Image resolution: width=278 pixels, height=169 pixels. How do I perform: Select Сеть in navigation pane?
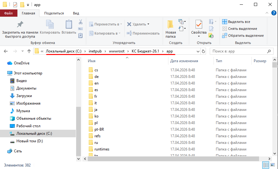pyautogui.click(x=14, y=151)
